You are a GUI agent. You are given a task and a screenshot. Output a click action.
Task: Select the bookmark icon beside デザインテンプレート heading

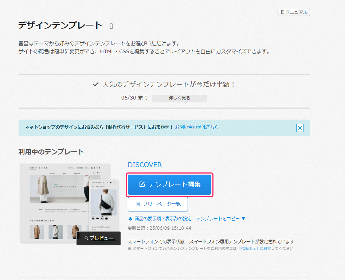click(111, 26)
